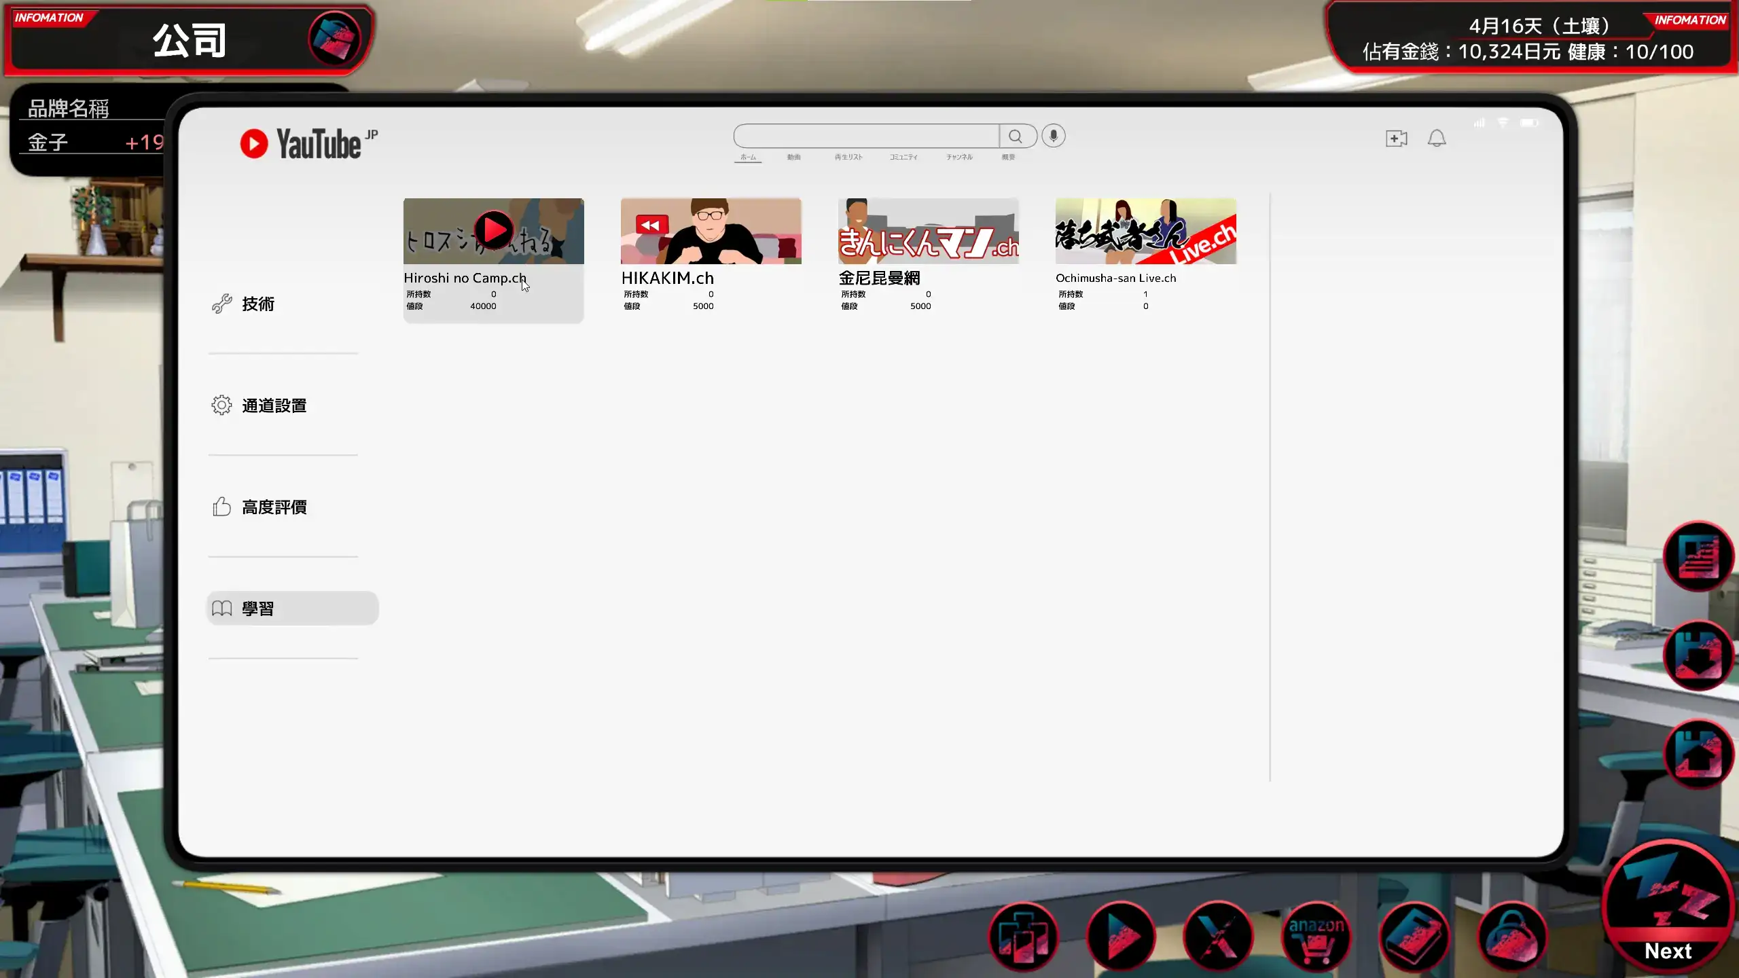Click the Hiroshi no Camp.ch title
The height and width of the screenshot is (978, 1739).
point(465,278)
